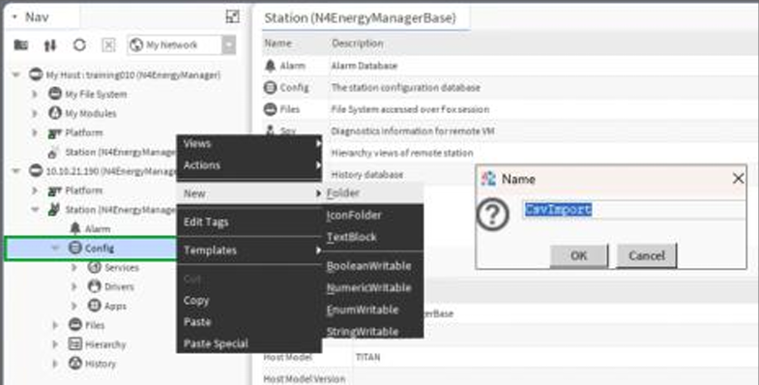Choose Paste from context menu

[x=249, y=322]
